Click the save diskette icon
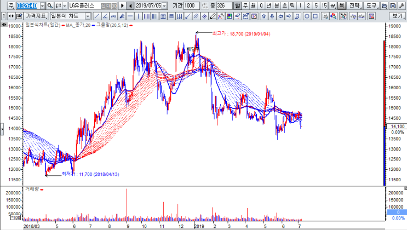This screenshot has height=230, width=407. [393, 5]
